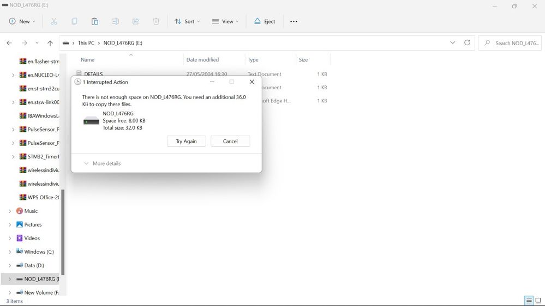Click the Cut scissors icon
This screenshot has width=545, height=306.
[x=53, y=22]
